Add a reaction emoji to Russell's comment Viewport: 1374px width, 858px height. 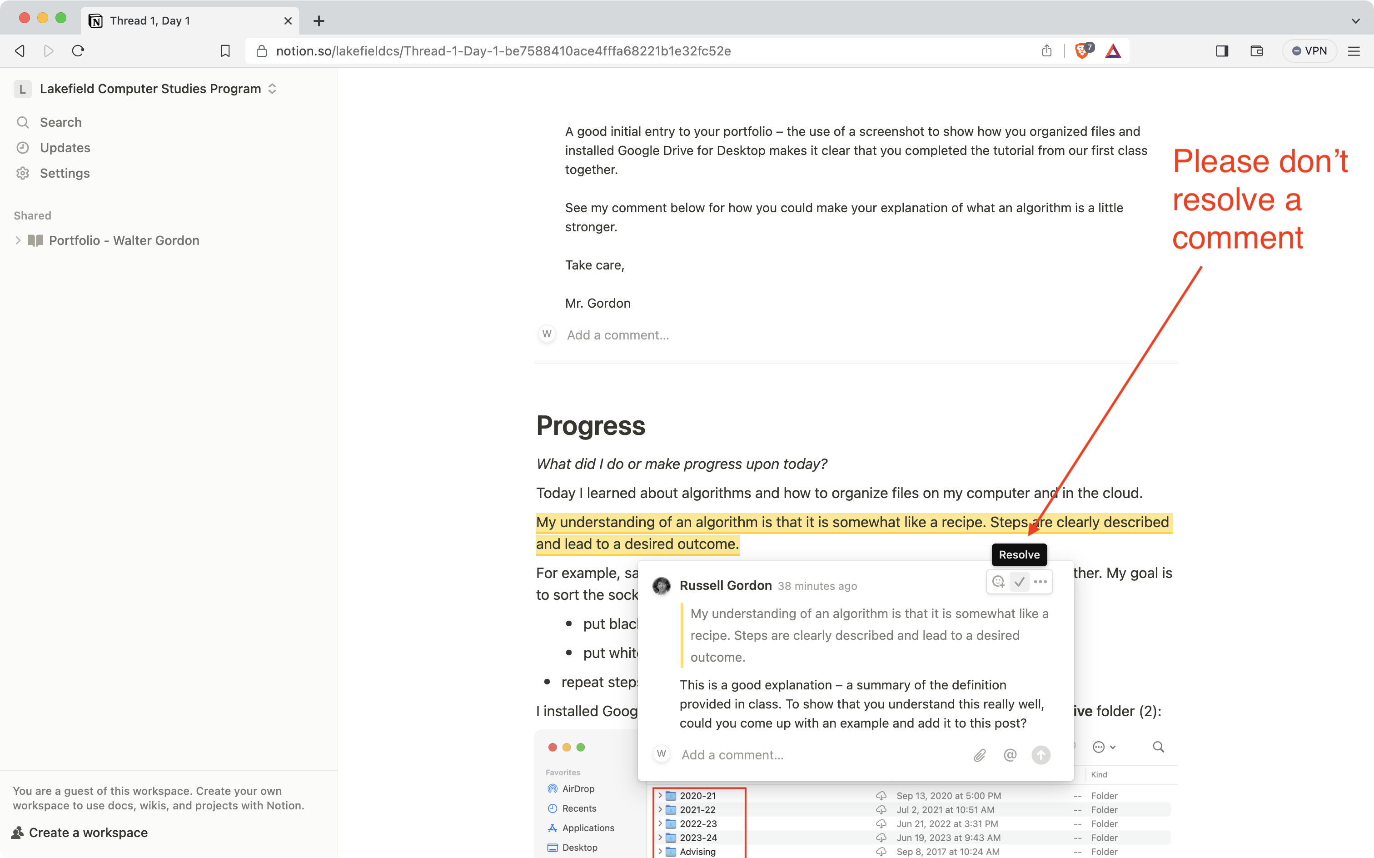[998, 582]
